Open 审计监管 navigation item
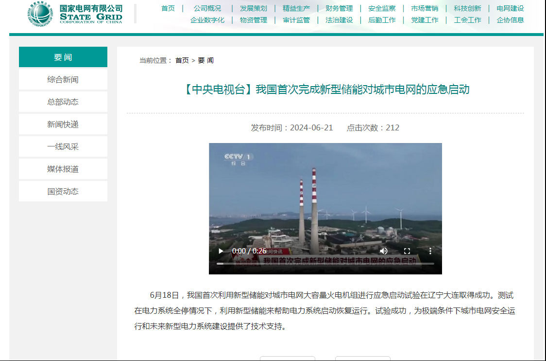Screen dimensions: 546x361 tap(296, 20)
